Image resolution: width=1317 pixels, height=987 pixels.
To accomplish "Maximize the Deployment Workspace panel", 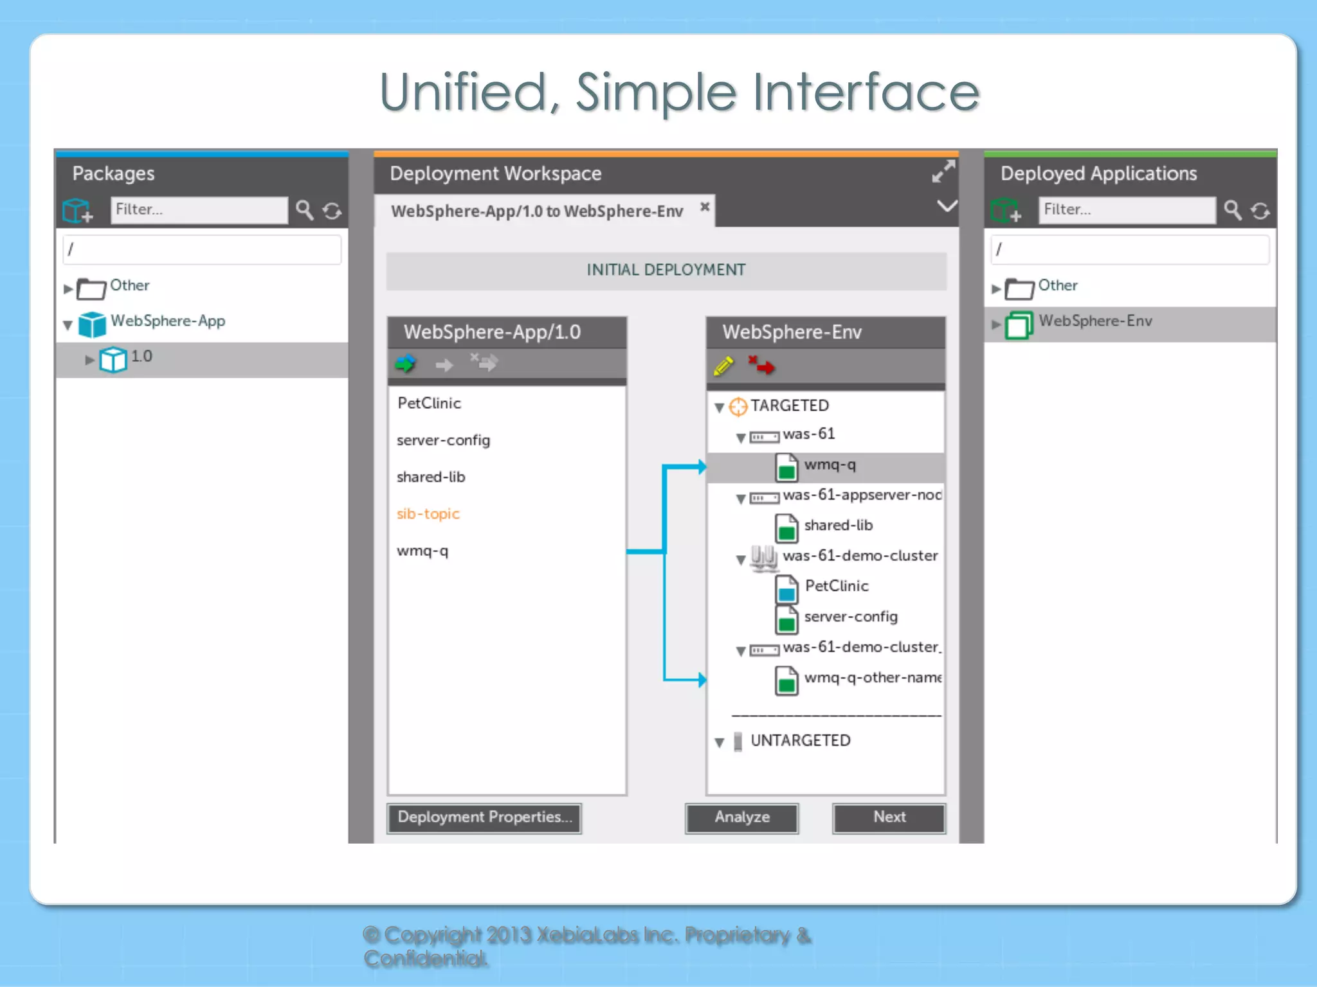I will 943,172.
